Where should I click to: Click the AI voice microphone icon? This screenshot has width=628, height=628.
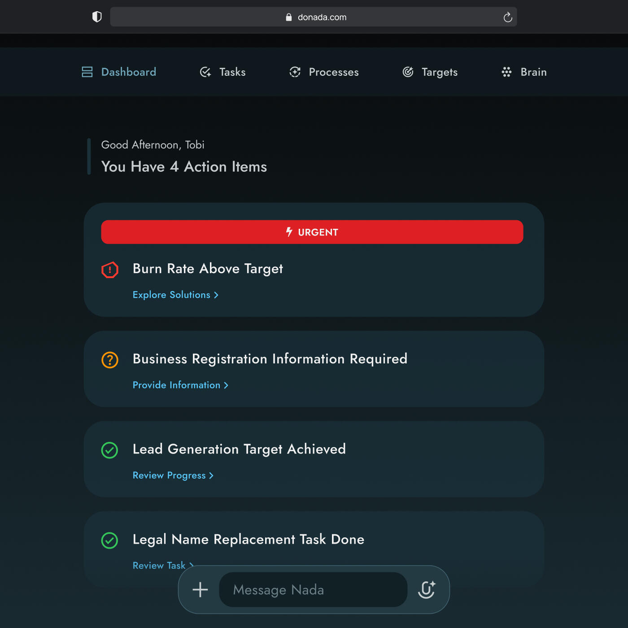(x=427, y=589)
